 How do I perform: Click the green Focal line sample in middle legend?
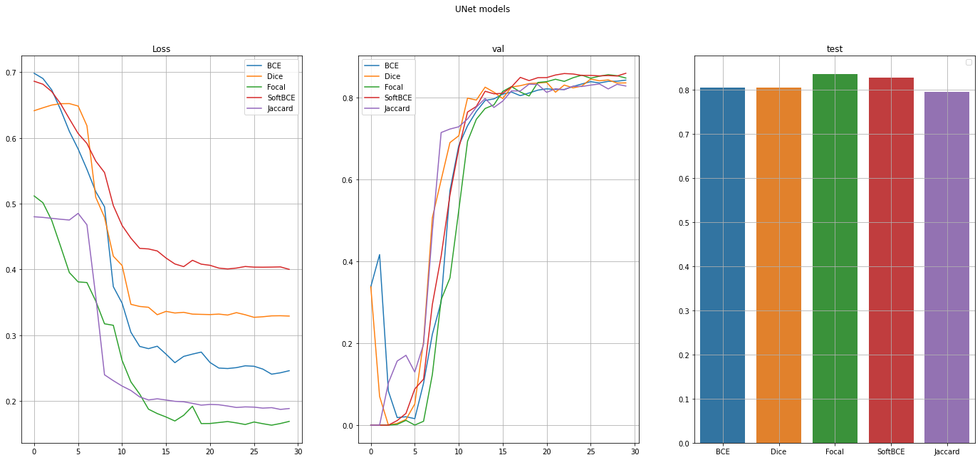[x=371, y=86]
